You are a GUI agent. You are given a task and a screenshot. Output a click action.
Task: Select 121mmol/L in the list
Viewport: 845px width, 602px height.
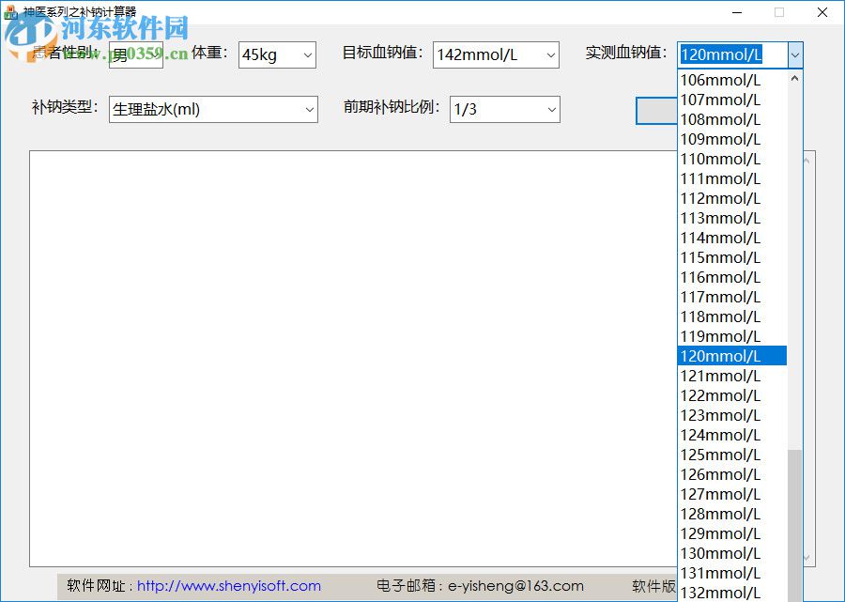click(731, 376)
